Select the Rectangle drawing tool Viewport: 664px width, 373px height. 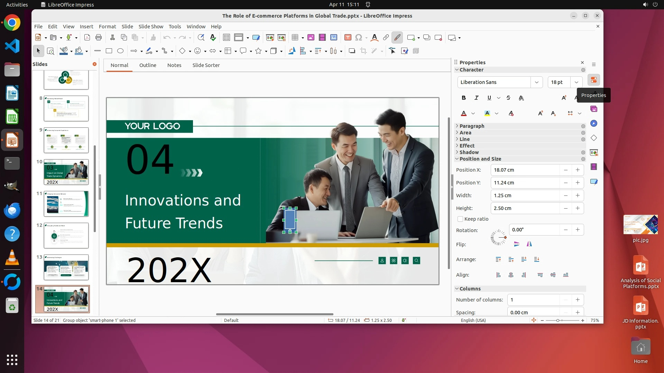[x=109, y=51]
